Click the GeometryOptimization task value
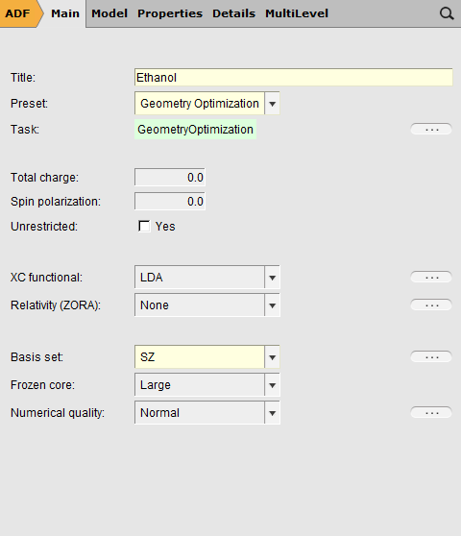This screenshot has height=536, width=461. pos(195,130)
